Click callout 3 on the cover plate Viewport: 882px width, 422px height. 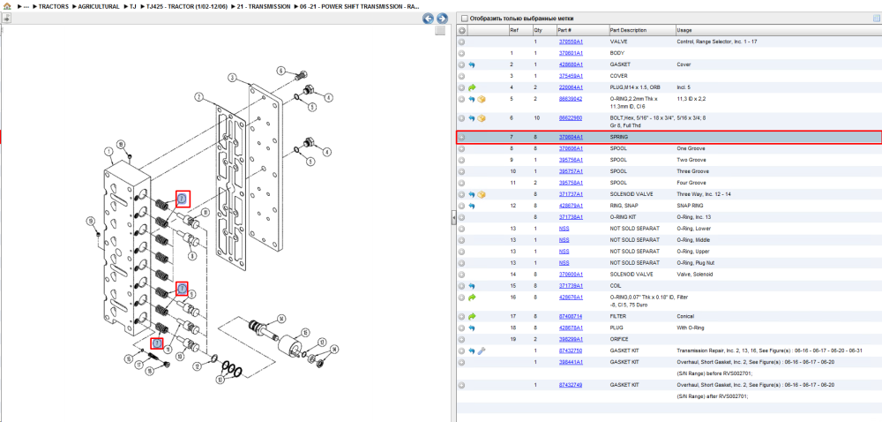pos(232,78)
